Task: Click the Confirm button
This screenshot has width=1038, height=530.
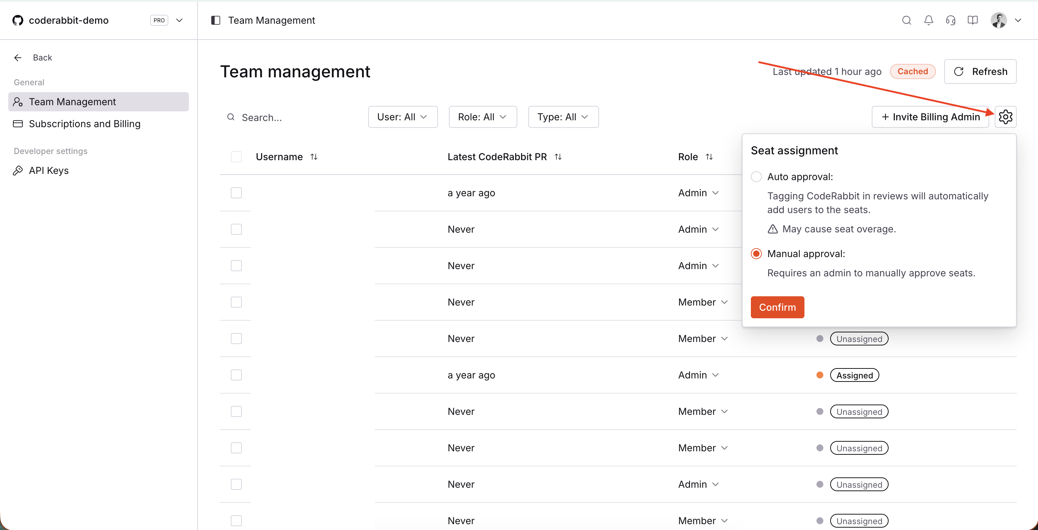Action: click(x=777, y=307)
